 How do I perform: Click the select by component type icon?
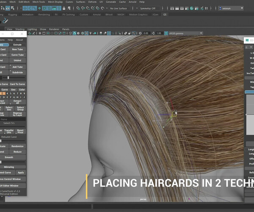(12, 8)
